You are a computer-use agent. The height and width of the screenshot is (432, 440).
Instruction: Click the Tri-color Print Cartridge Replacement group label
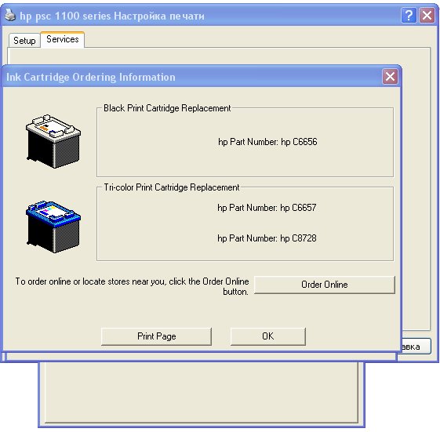(172, 187)
